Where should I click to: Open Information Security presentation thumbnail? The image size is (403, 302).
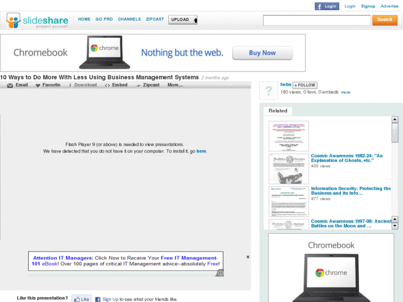tap(289, 202)
